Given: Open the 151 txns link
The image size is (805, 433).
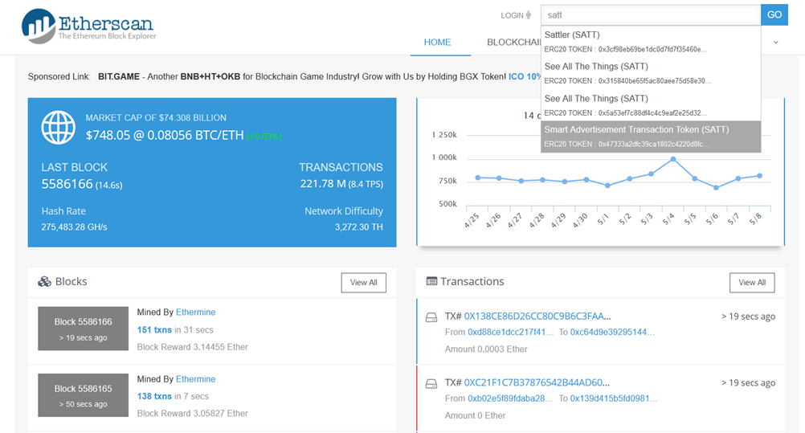Looking at the screenshot, I should tap(154, 329).
